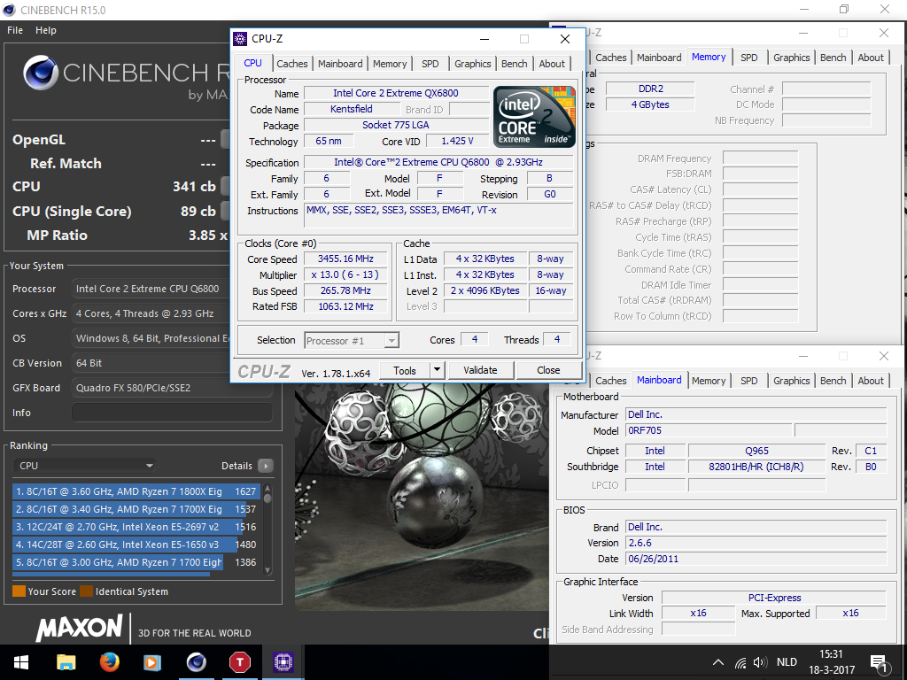Click the CPU-Z title bar app icon
The width and height of the screenshot is (907, 680).
[x=240, y=39]
